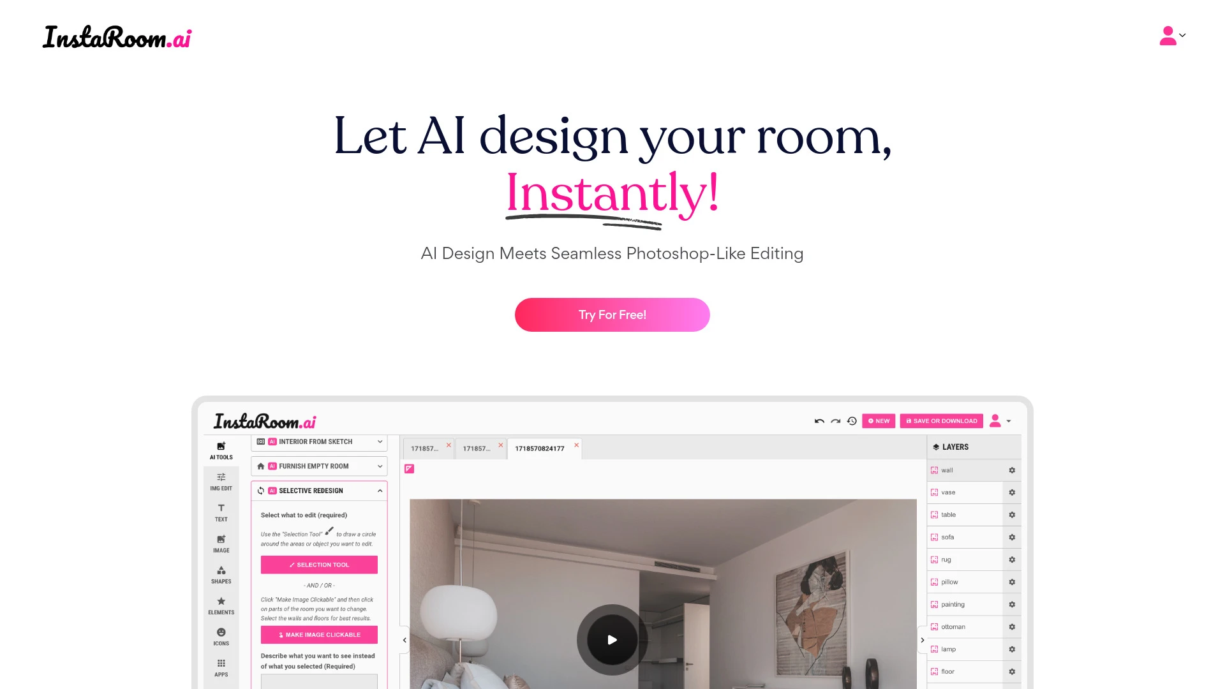This screenshot has width=1225, height=689.
Task: Select the ICONS tool in sidebar
Action: (220, 636)
